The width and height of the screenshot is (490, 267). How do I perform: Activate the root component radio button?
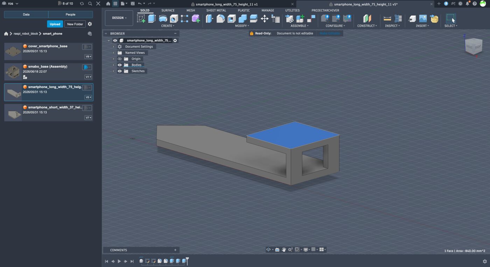(x=175, y=41)
